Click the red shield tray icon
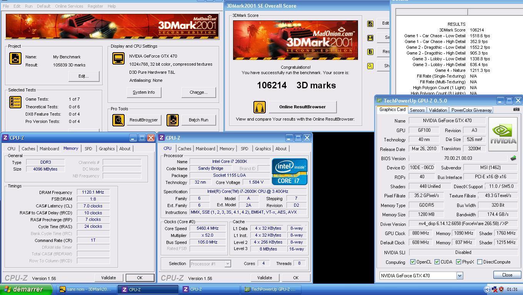Image resolution: width=523 pixels, height=295 pixels. pyautogui.click(x=501, y=289)
